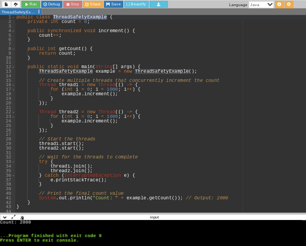Collapse main method fold at line 12
Viewport: 306px width, 246px height.
[13, 67]
